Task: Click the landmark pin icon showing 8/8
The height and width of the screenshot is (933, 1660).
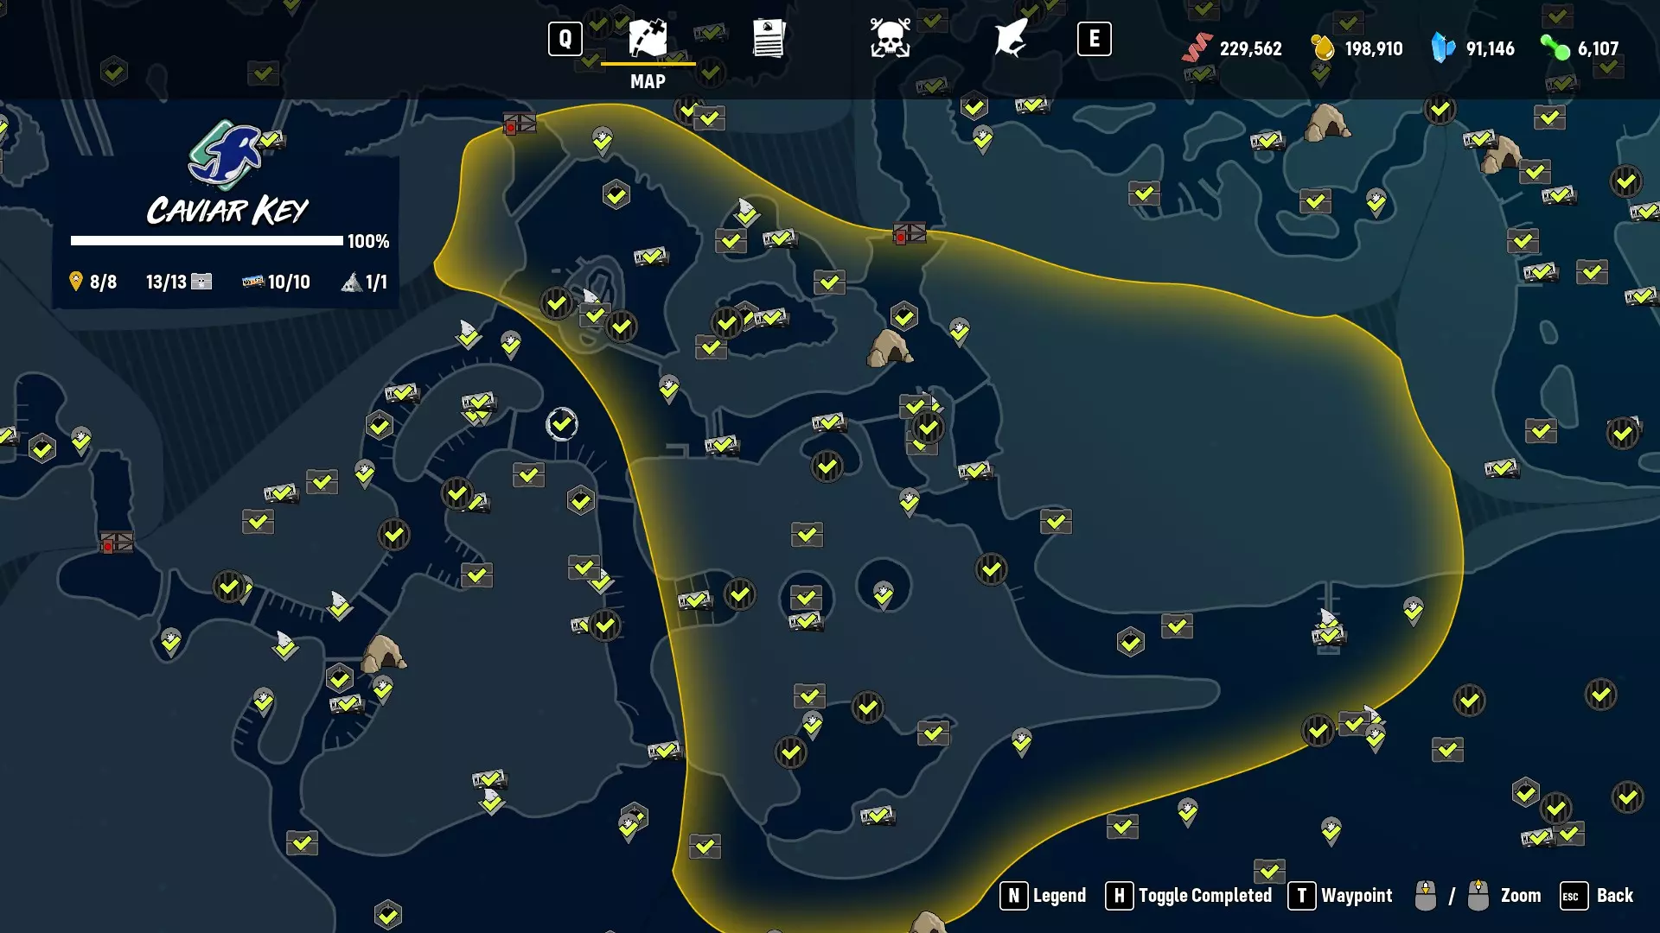Action: [76, 282]
